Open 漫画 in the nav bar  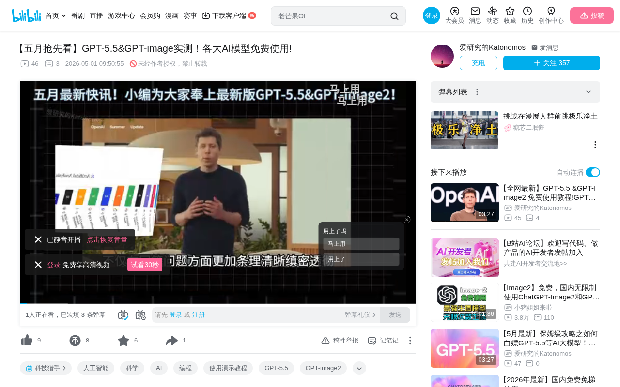(x=172, y=15)
